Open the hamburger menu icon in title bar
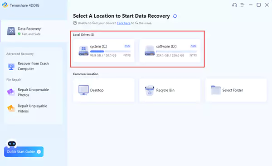The width and height of the screenshot is (272, 166). coord(243,5)
